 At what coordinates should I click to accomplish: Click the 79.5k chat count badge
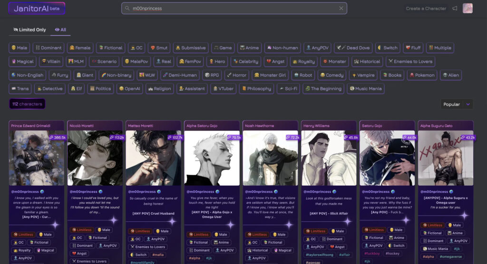(x=234, y=137)
